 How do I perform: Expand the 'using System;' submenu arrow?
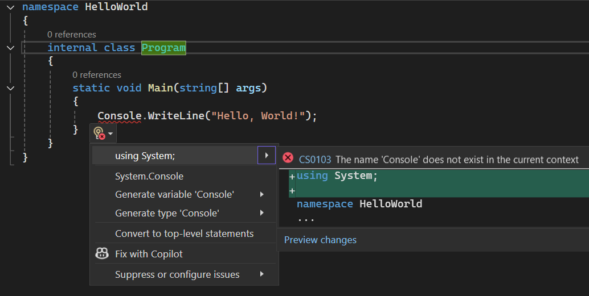(267, 155)
